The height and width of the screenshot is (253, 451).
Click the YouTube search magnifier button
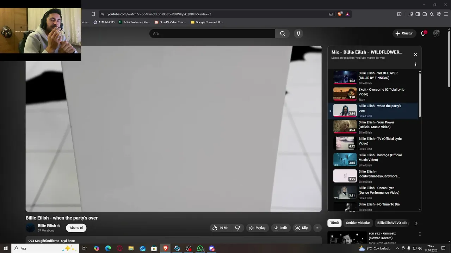[x=283, y=33]
